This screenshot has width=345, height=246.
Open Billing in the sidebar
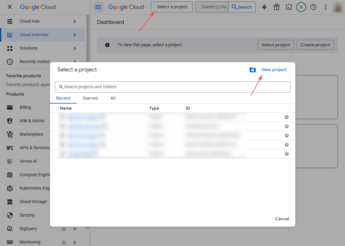(x=25, y=107)
